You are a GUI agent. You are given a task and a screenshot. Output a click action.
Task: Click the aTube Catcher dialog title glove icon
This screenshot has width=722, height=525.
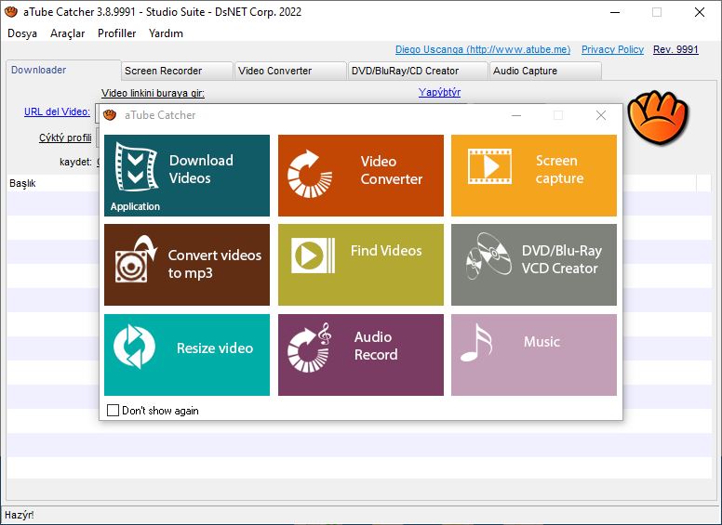coord(110,115)
